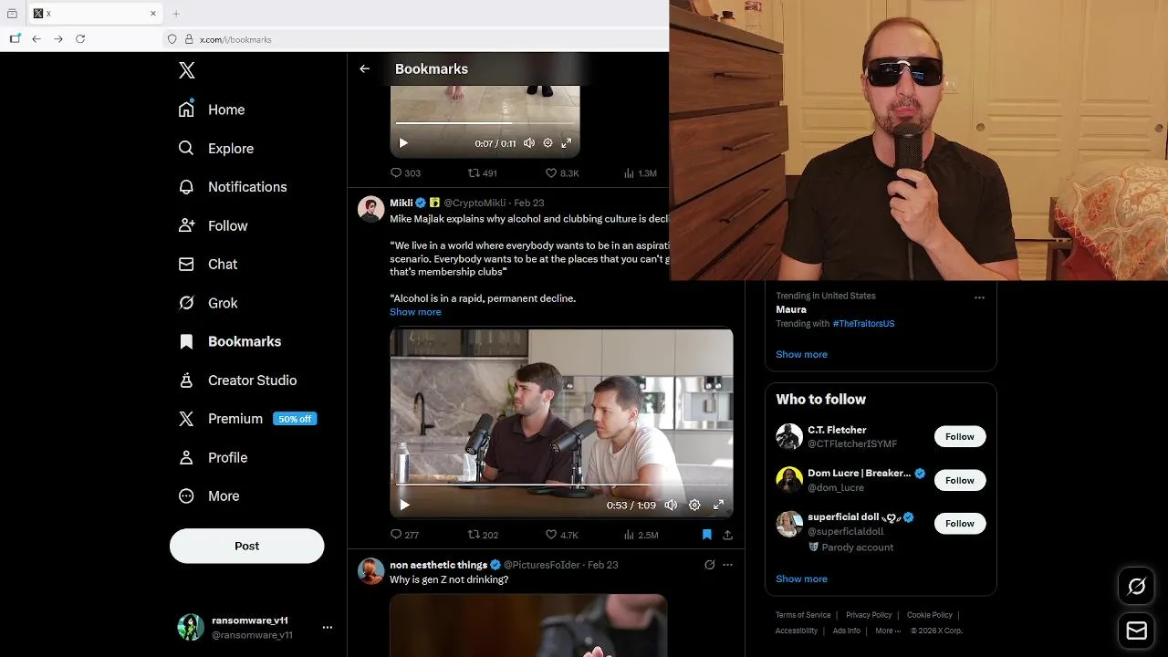Play the top video at 0:07
Screen dimensions: 1168x657
[403, 143]
